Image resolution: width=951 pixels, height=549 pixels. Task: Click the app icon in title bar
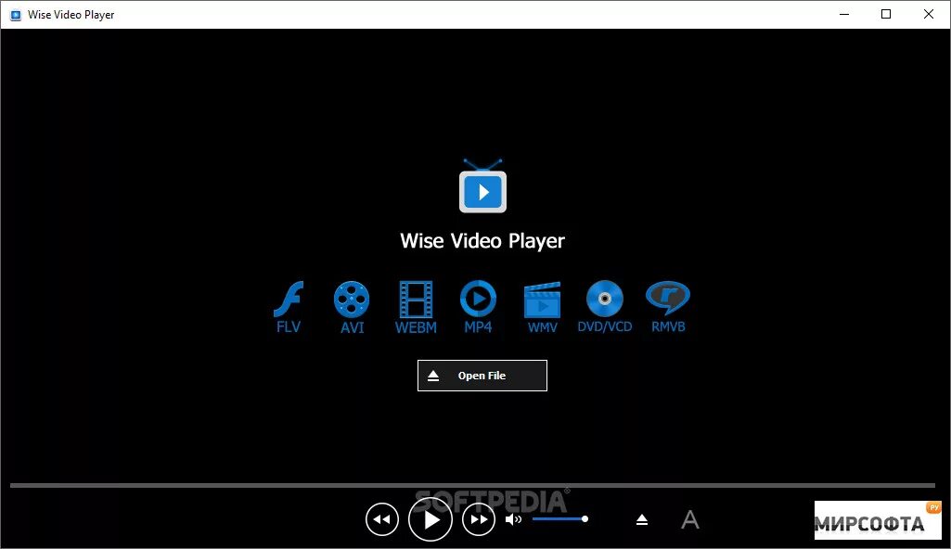click(16, 15)
